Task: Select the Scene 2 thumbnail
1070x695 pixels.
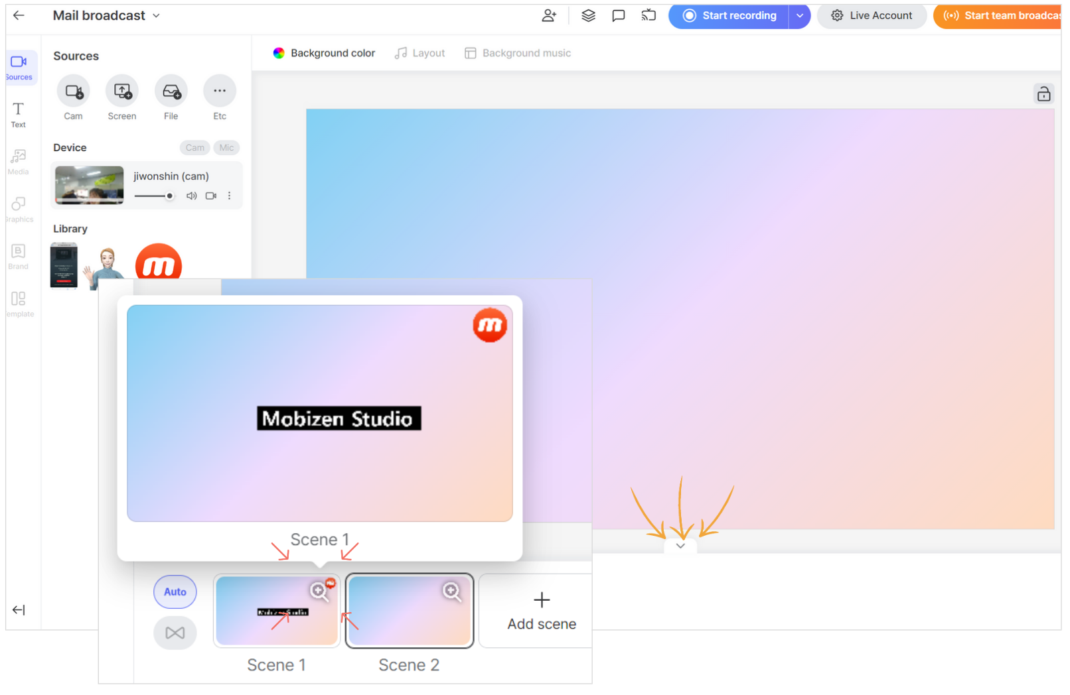Action: tap(409, 609)
